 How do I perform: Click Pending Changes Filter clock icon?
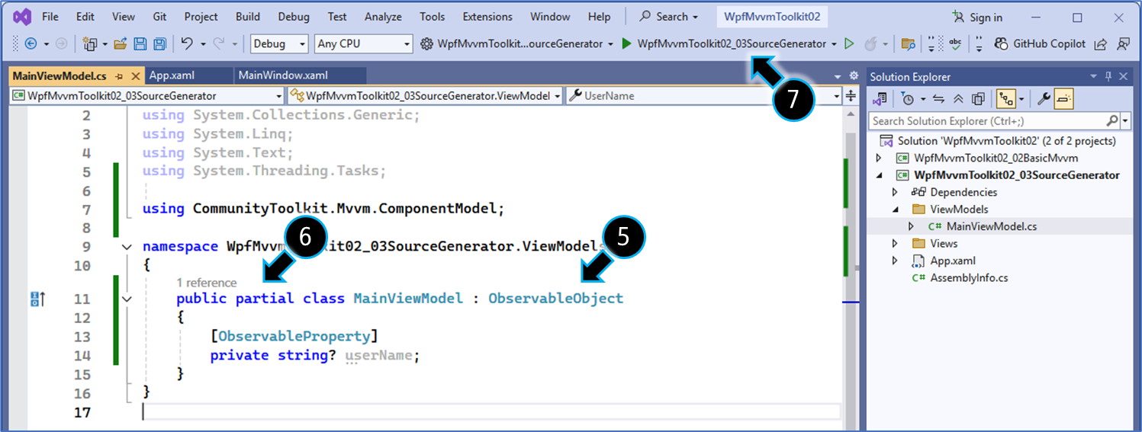tap(907, 99)
